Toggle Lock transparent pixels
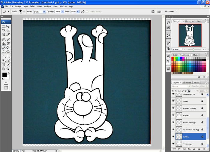This screenshot has height=152, width=210. [x=179, y=91]
